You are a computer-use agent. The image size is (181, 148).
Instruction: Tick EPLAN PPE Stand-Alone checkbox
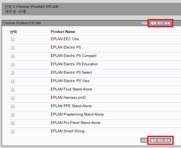pyautogui.click(x=13, y=106)
